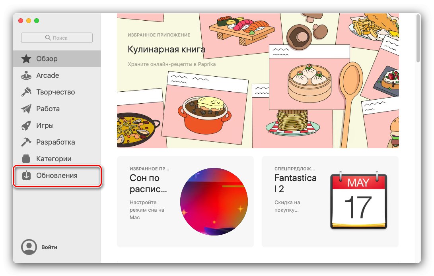Click the magnifying glass in search field
This screenshot has width=434, height=276.
tap(48, 37)
